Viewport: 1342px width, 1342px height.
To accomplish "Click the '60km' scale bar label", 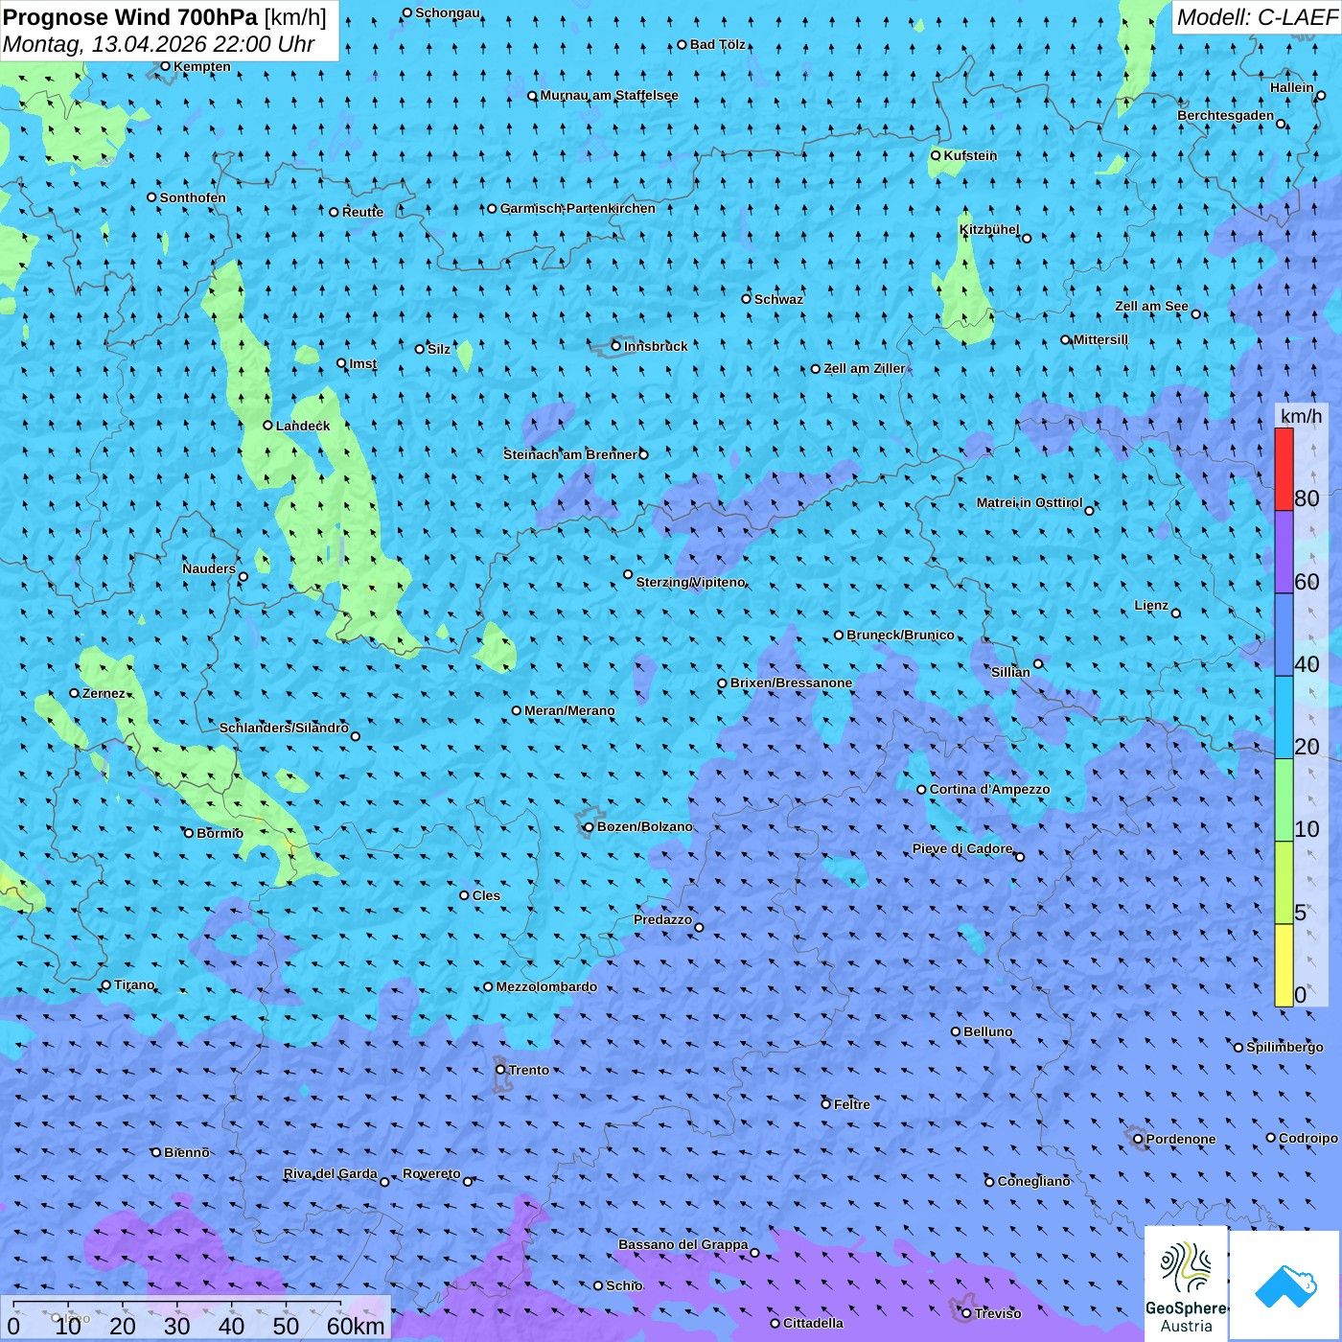I will [x=356, y=1326].
